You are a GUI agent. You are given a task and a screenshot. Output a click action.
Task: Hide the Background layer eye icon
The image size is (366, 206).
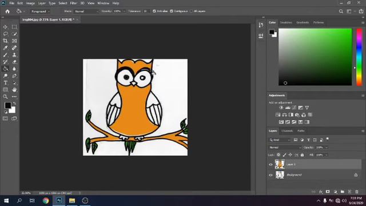tap(270, 175)
